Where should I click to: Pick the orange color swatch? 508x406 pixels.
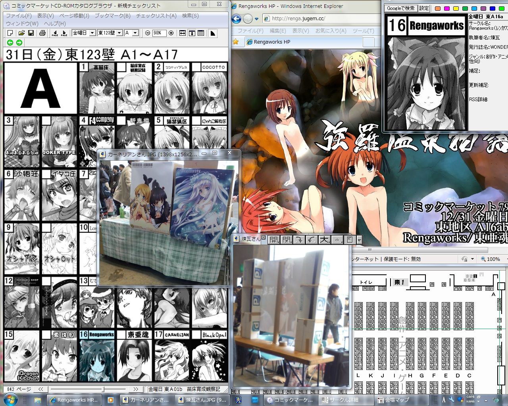[x=437, y=8]
